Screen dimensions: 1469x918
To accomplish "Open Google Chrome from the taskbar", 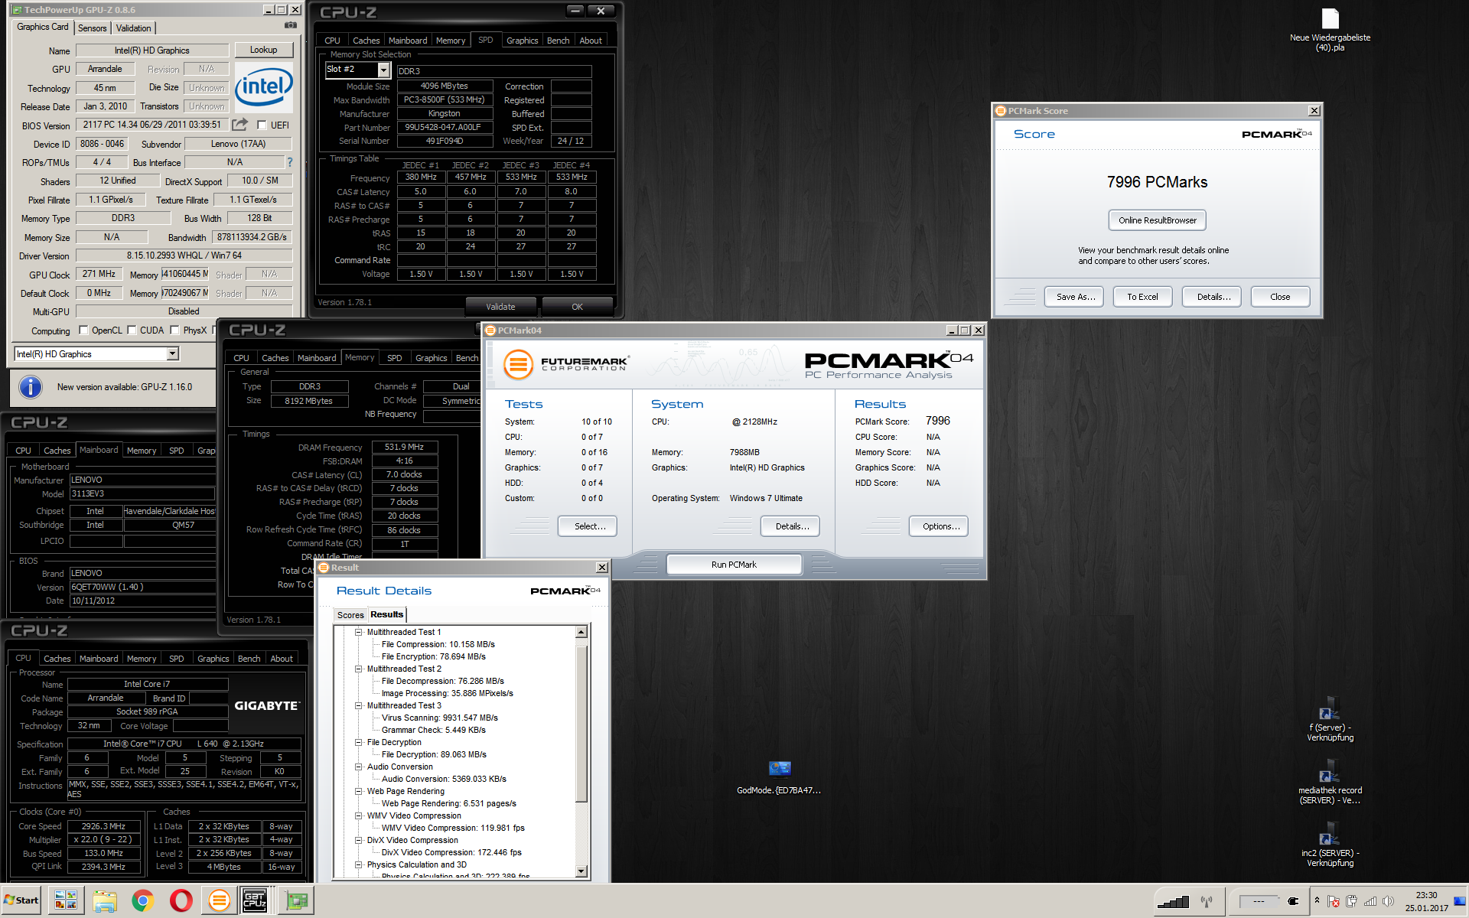I will (142, 901).
